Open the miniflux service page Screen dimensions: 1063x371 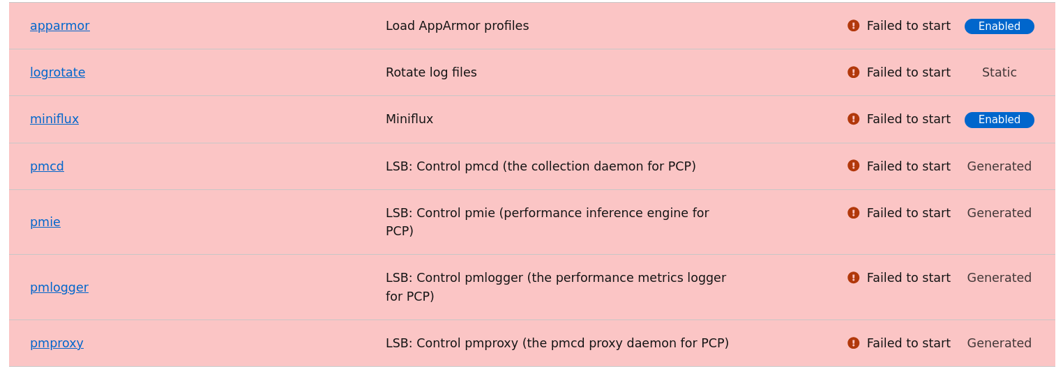(x=54, y=119)
